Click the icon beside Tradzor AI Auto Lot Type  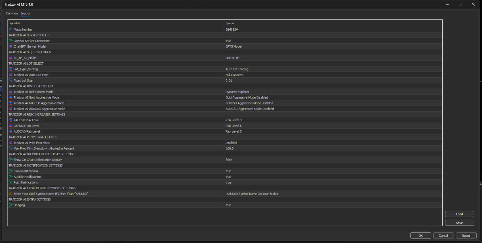point(10,75)
